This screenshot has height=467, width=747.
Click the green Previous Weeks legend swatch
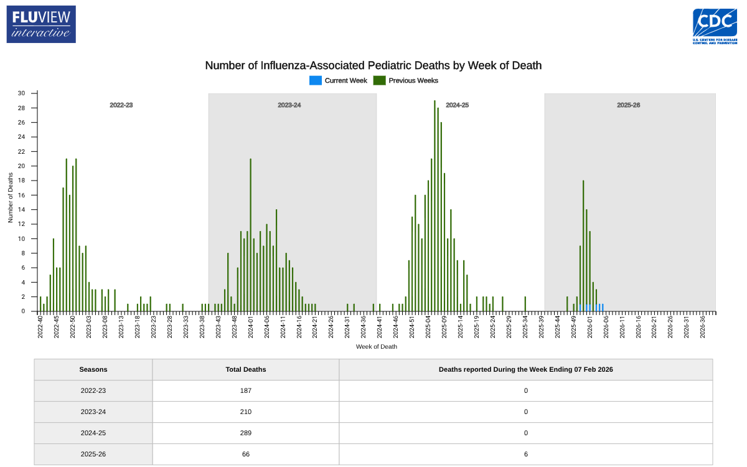click(x=379, y=80)
